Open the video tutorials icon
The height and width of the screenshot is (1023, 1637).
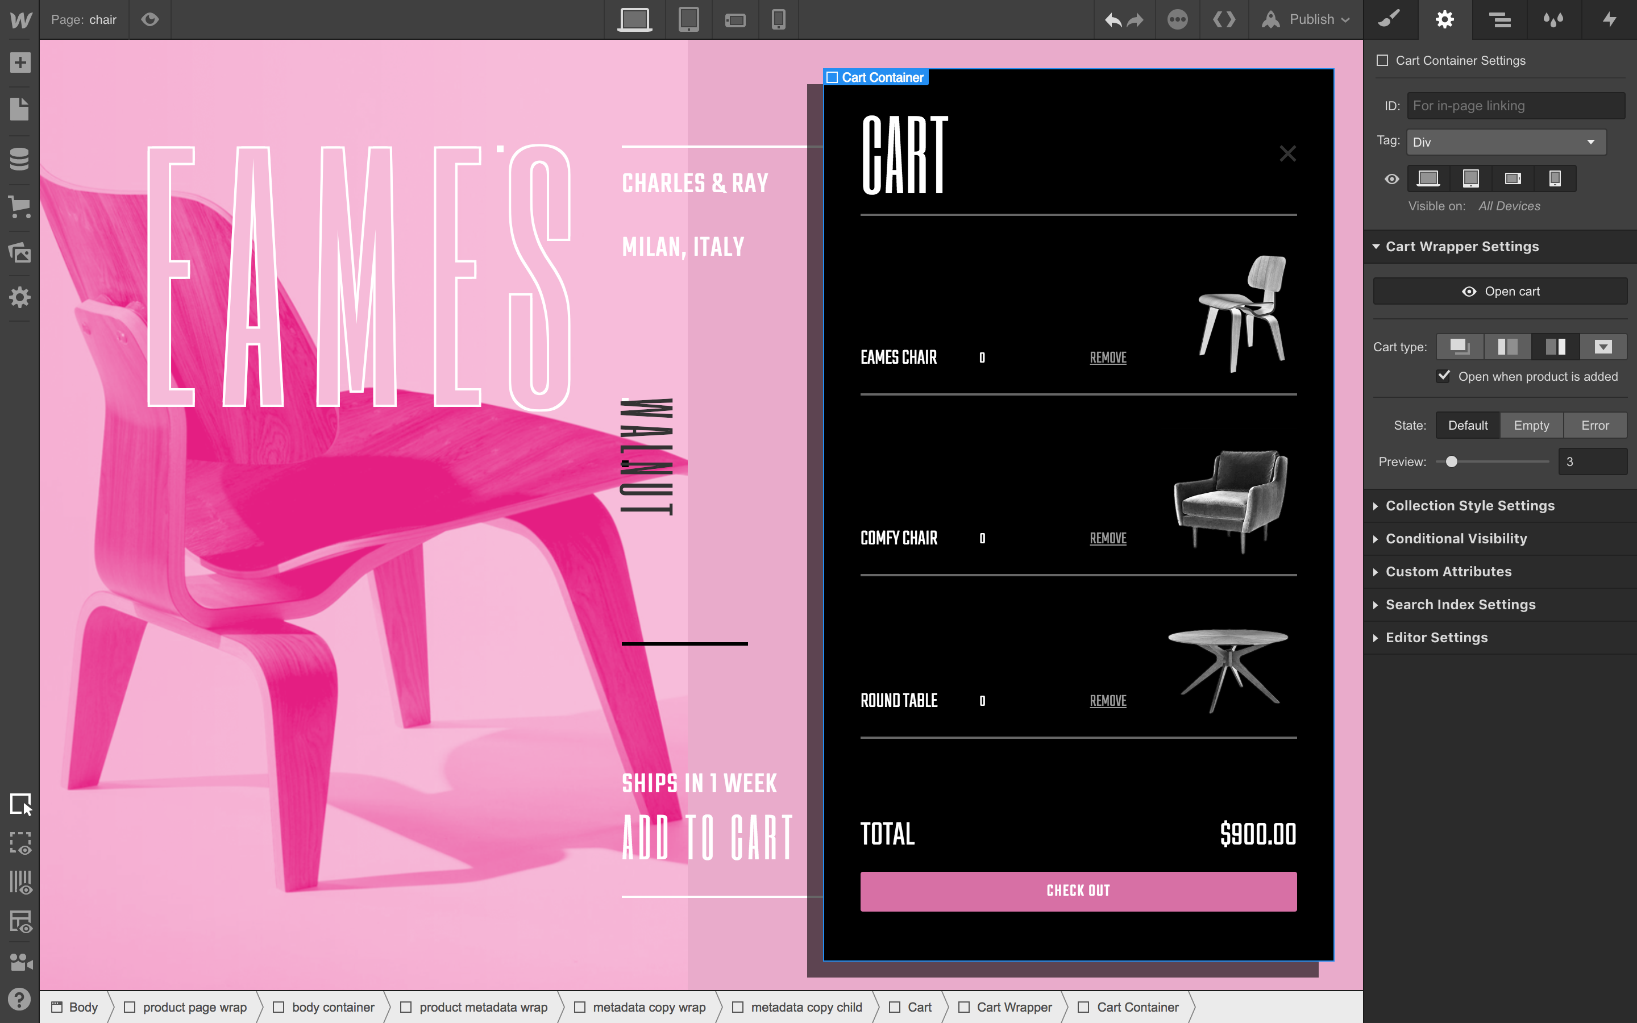click(x=20, y=962)
